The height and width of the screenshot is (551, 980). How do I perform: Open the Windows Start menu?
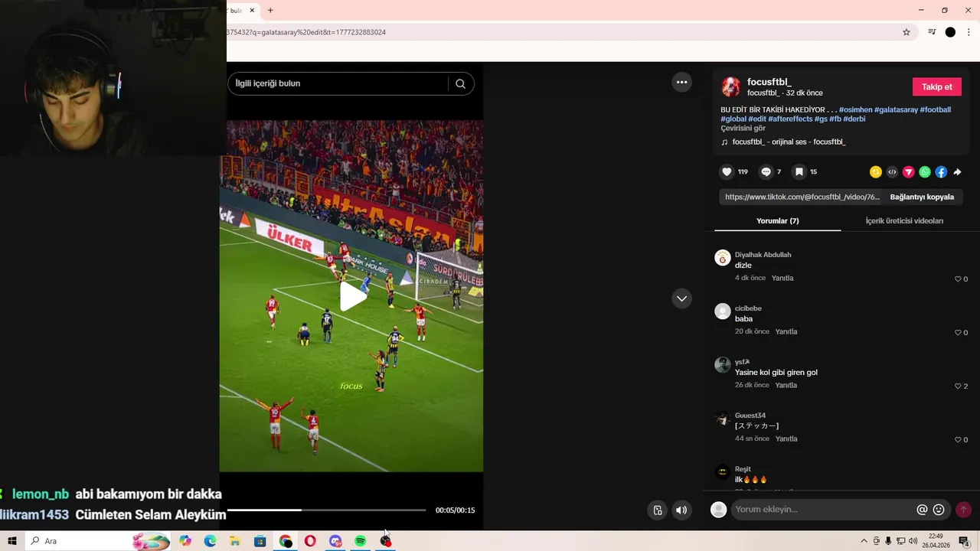click(12, 541)
